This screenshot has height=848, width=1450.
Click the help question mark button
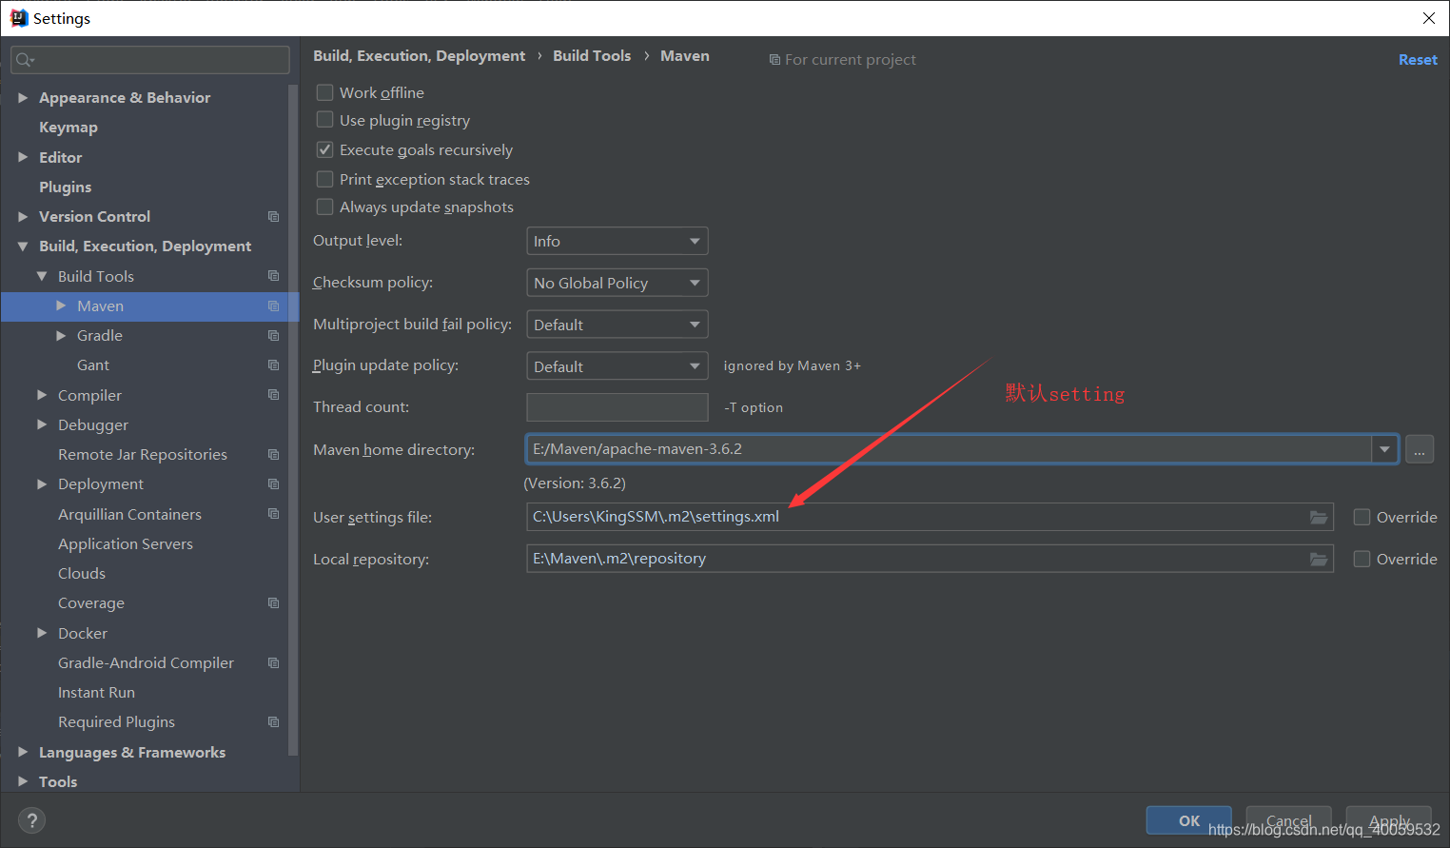tap(31, 820)
